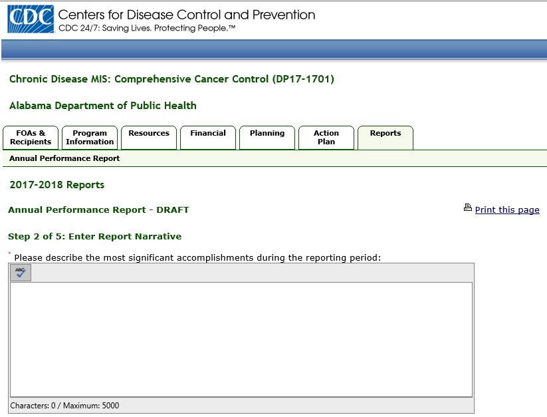Select the Financial tab

[x=208, y=134]
